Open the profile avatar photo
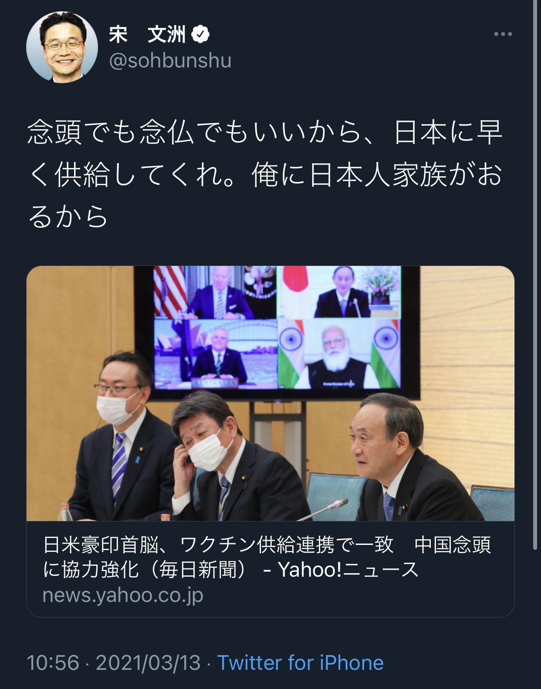 [62, 47]
